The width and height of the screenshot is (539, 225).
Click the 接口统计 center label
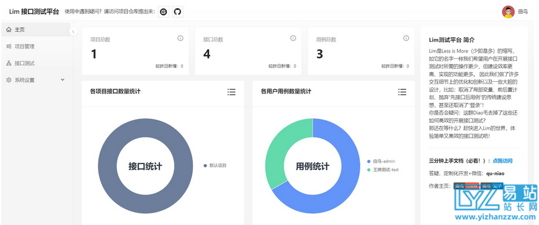145,166
